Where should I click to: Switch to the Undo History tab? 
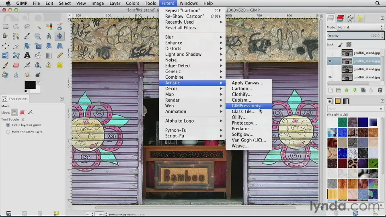pos(359,18)
